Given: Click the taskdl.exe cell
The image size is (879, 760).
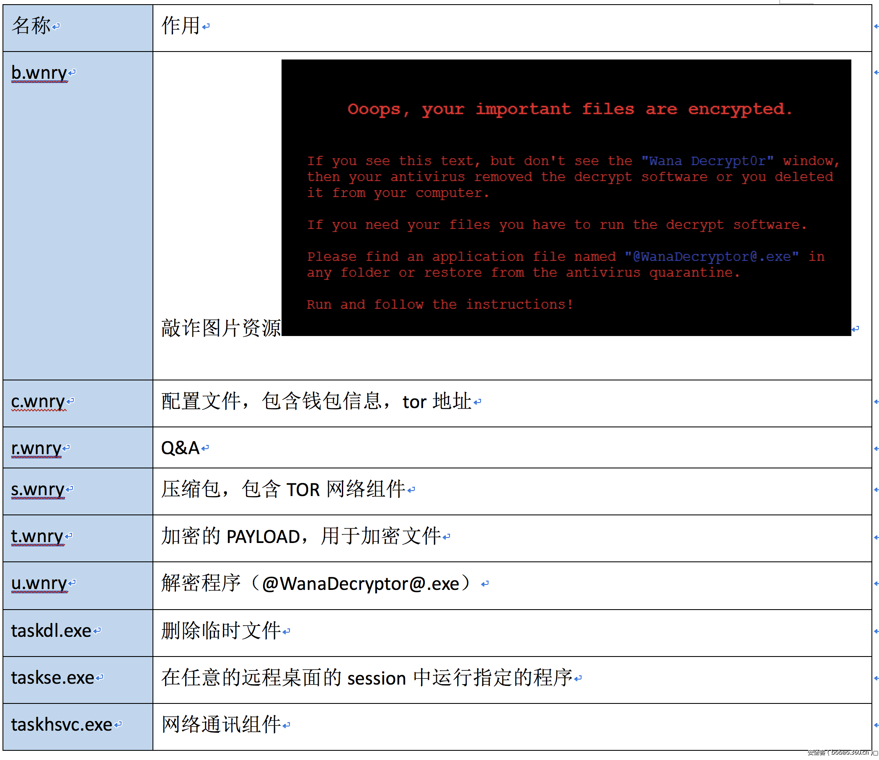Looking at the screenshot, I should pyautogui.click(x=51, y=631).
